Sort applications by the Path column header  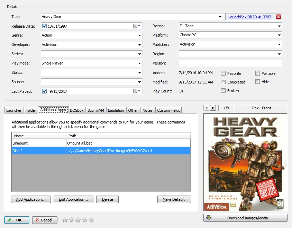click(128, 136)
